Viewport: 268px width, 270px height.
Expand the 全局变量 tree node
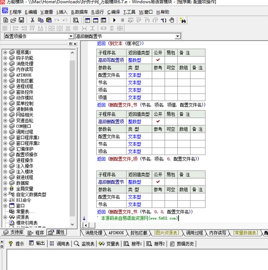pyautogui.click(x=5, y=189)
